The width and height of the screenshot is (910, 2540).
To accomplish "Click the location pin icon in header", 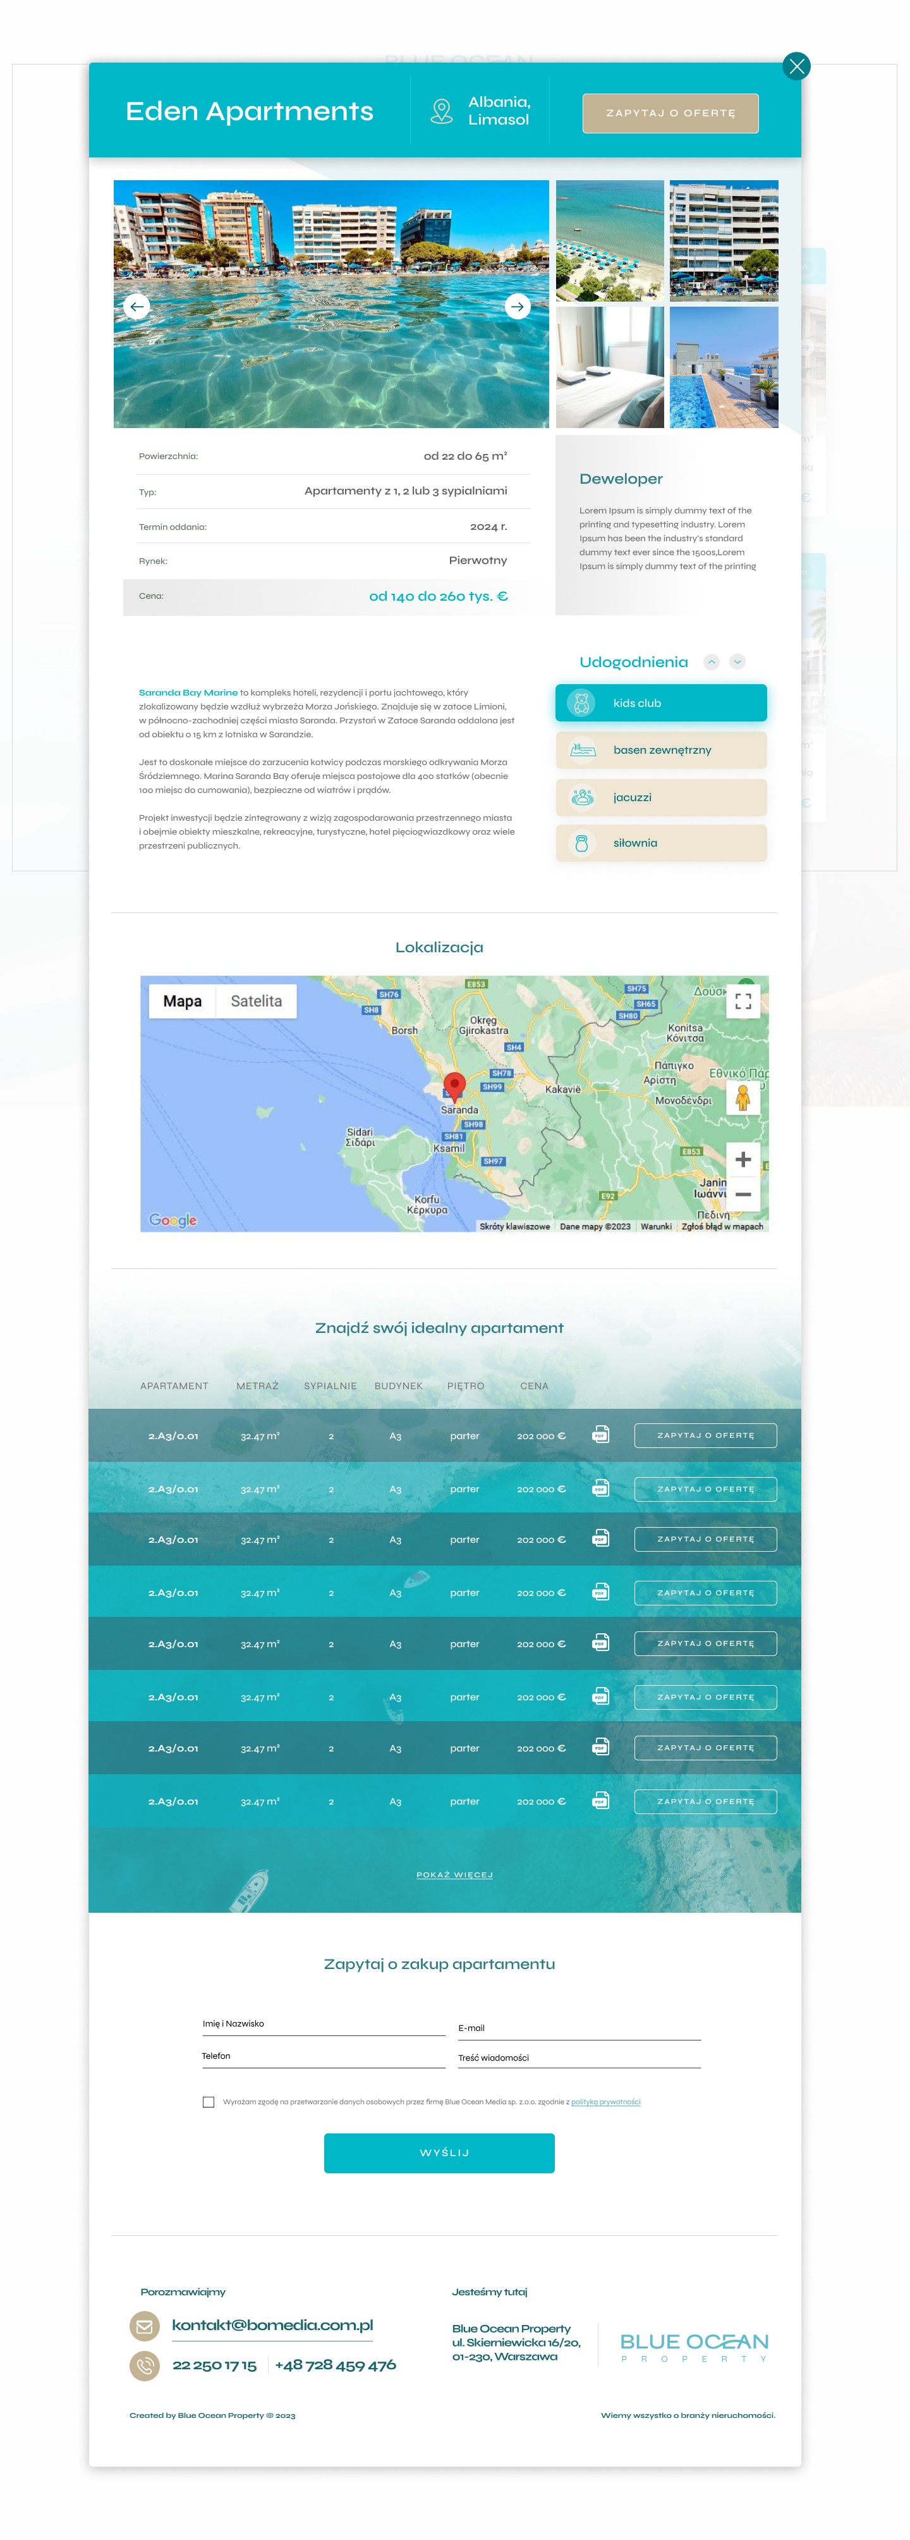I will (x=442, y=111).
